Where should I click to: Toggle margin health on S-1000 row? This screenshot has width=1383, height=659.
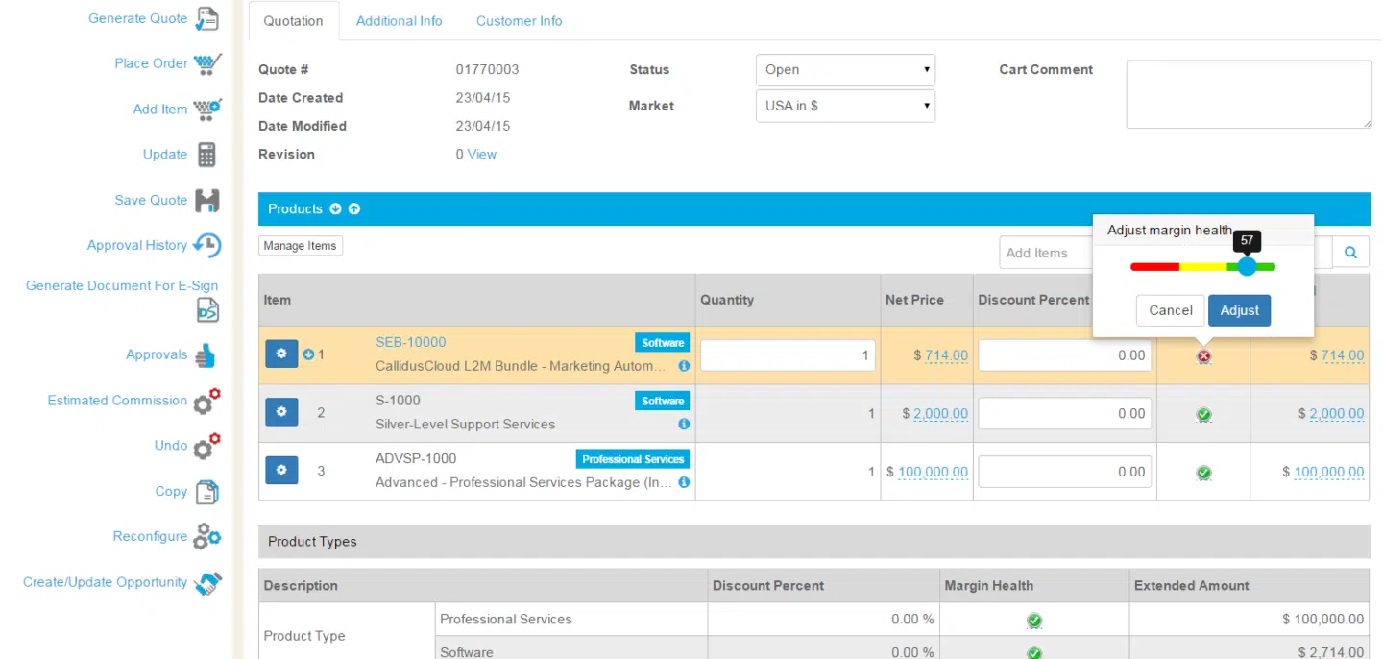(x=1202, y=413)
